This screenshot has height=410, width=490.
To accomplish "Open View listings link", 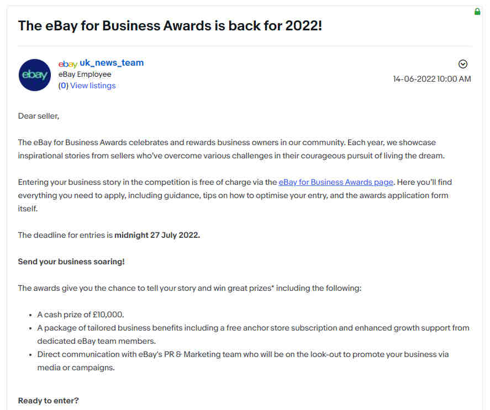I will (93, 86).
